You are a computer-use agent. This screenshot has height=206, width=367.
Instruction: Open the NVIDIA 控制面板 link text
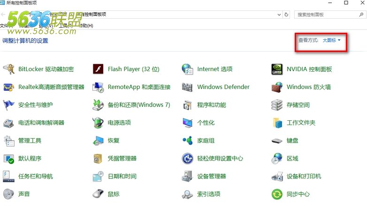pos(309,69)
